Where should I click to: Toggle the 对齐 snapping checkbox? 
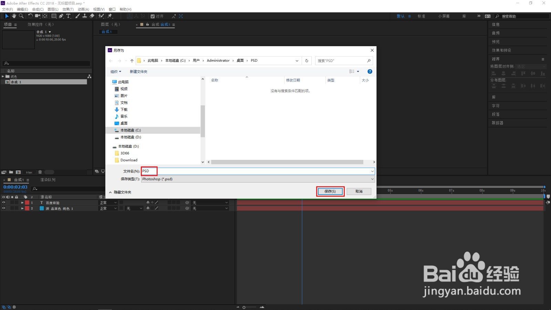[153, 16]
